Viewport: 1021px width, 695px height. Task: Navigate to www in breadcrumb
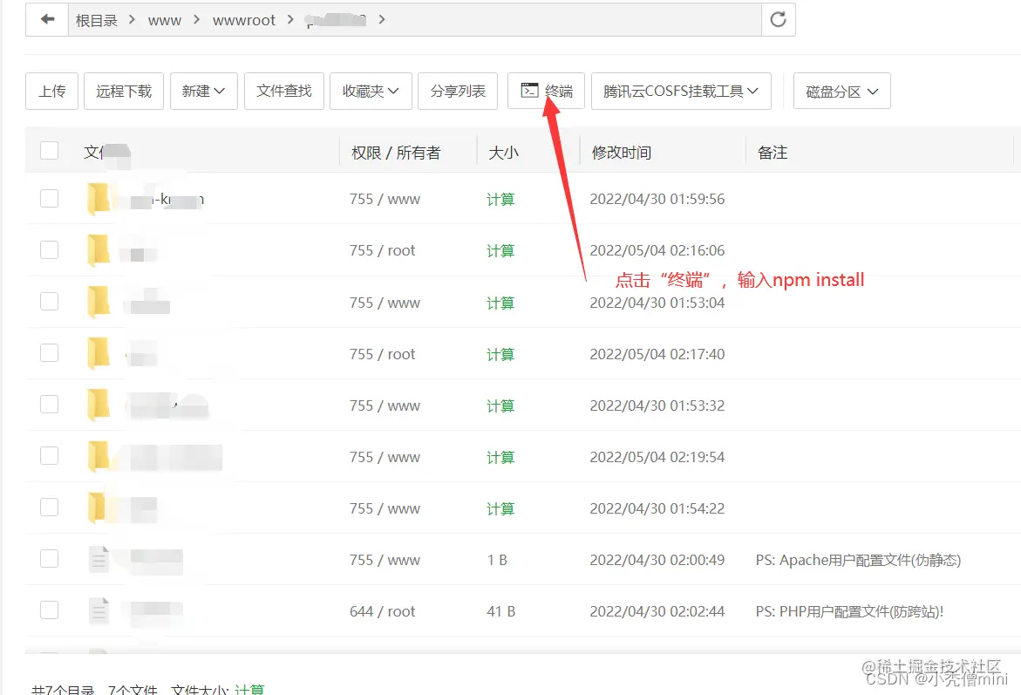pos(165,20)
